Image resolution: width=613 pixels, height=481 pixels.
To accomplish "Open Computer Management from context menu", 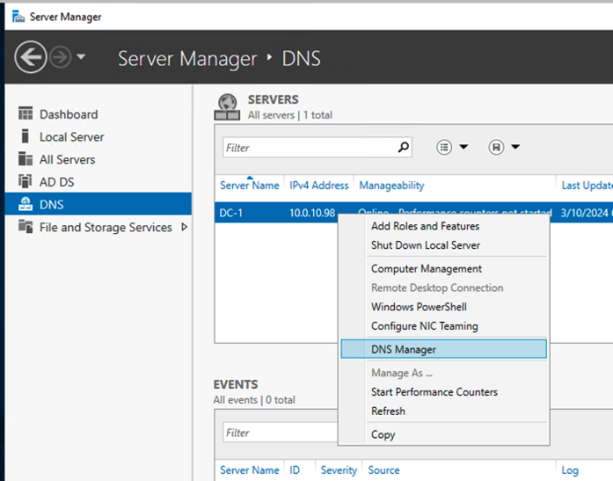I will tap(426, 269).
